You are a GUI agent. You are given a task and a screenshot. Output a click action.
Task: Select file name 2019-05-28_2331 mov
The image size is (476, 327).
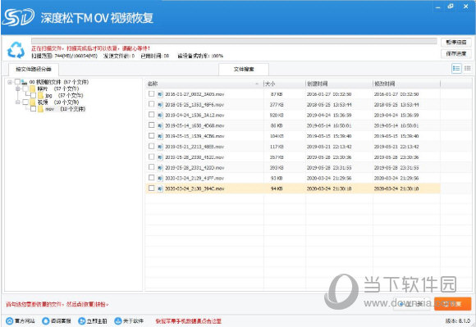195,167
